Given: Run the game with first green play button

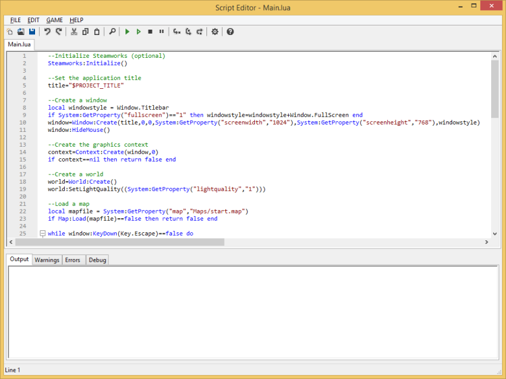Looking at the screenshot, I should tap(128, 32).
